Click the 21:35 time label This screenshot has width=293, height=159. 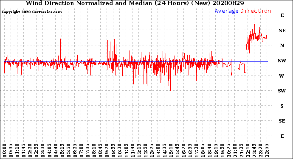click(241, 151)
